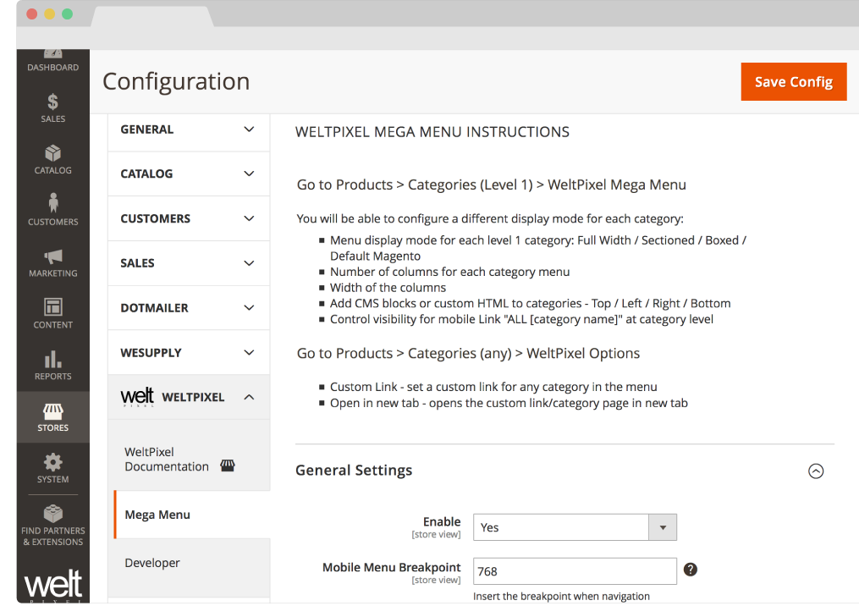Click the System gear icon in sidebar

coord(52,464)
